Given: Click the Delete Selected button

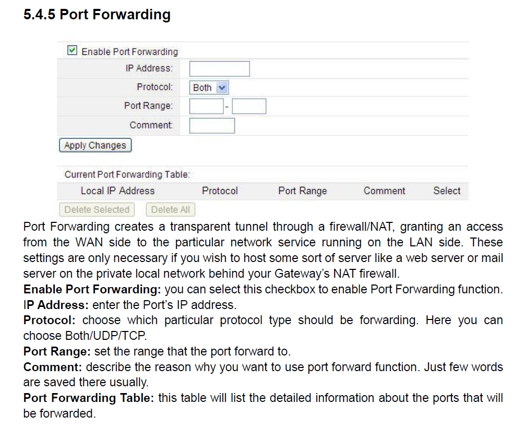Looking at the screenshot, I should 97,209.
